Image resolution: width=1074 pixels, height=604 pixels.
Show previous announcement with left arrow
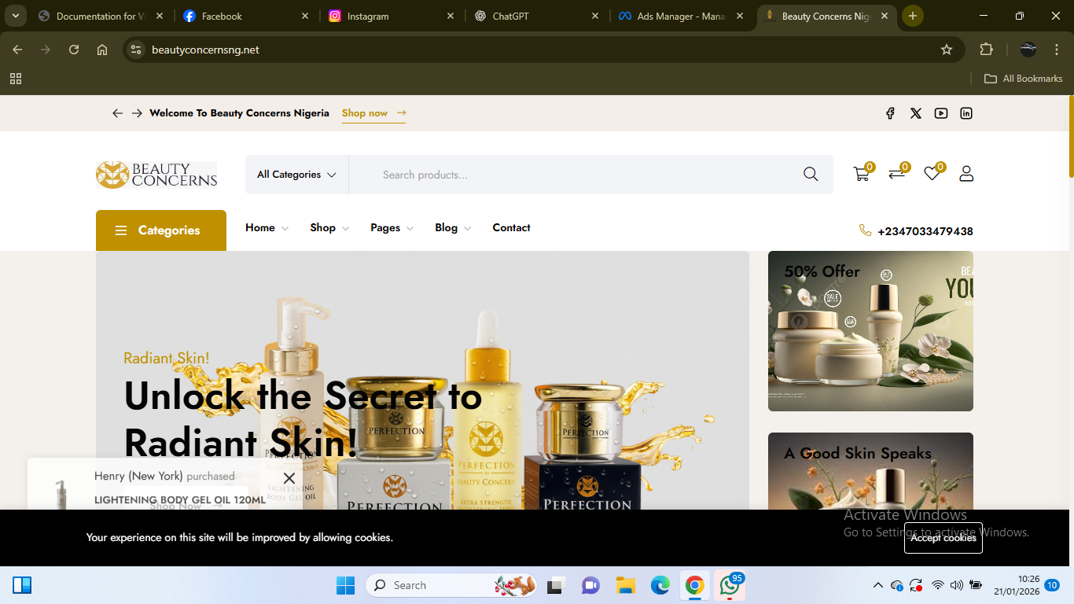[118, 113]
